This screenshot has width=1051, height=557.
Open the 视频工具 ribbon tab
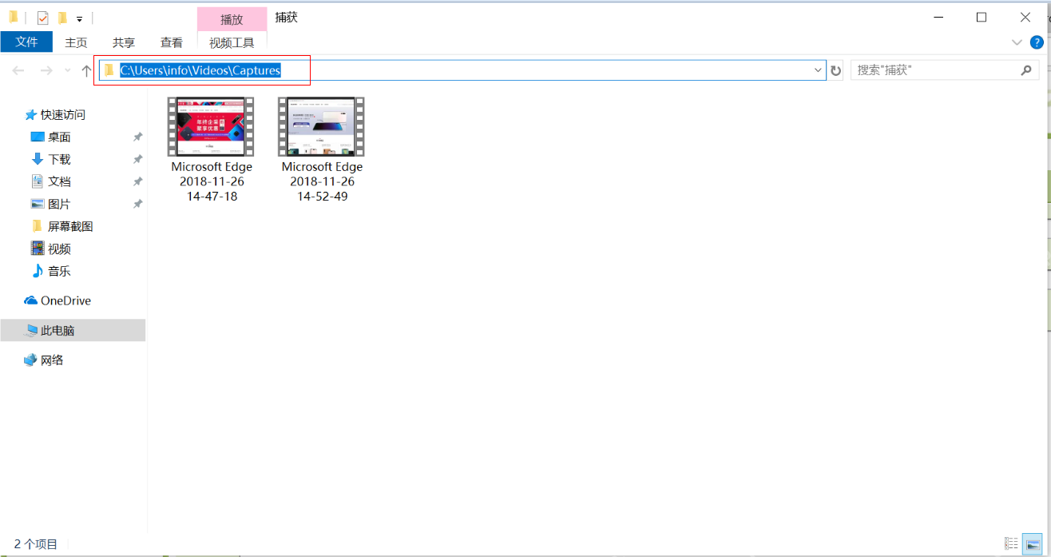click(x=232, y=42)
